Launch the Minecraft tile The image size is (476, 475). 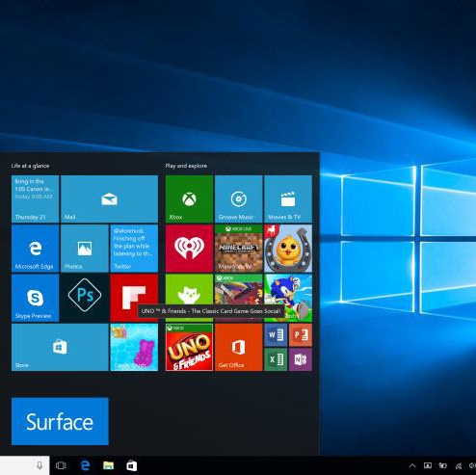[x=239, y=249]
